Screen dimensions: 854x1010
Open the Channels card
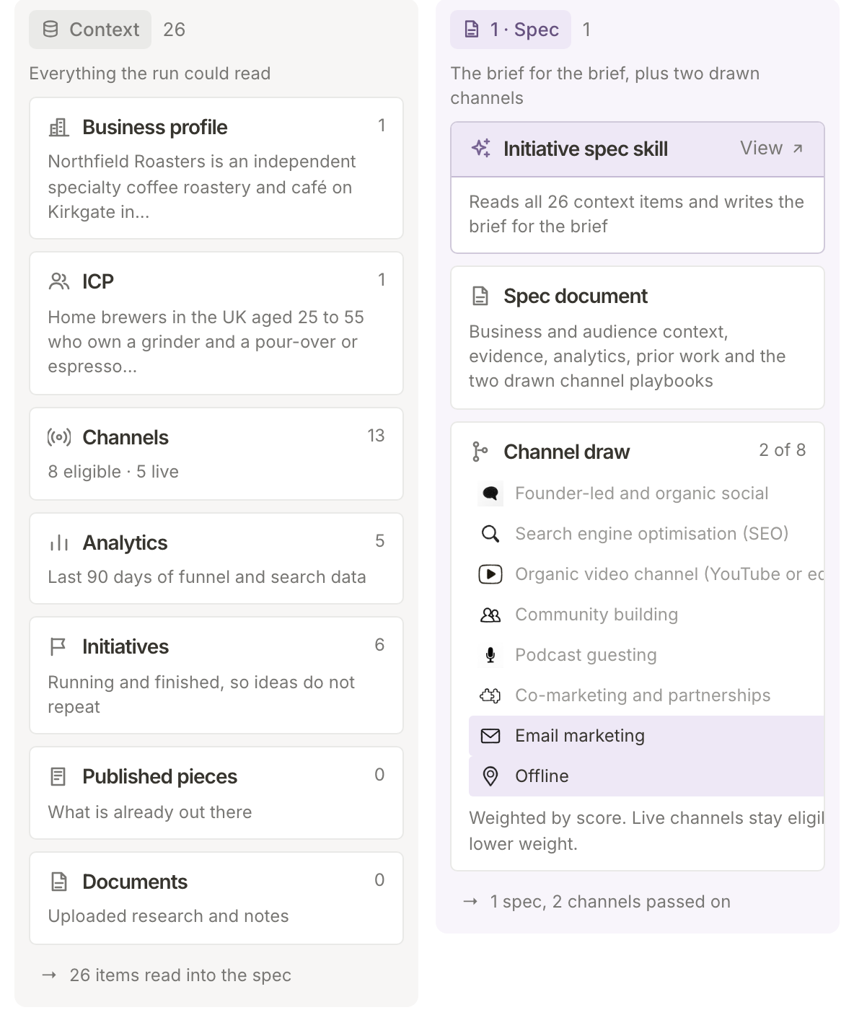(216, 454)
